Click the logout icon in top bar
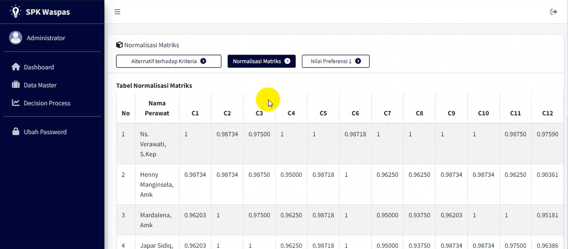The width and height of the screenshot is (568, 249). [554, 12]
